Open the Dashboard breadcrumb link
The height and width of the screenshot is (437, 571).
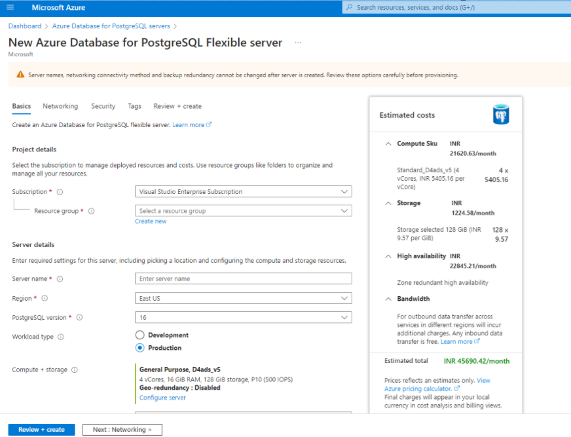coord(25,26)
